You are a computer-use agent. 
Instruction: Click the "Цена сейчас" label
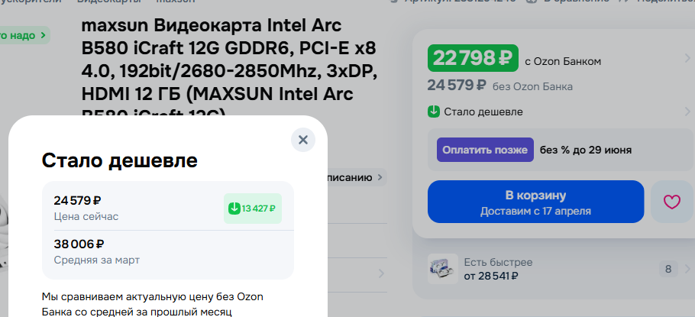[x=86, y=217]
